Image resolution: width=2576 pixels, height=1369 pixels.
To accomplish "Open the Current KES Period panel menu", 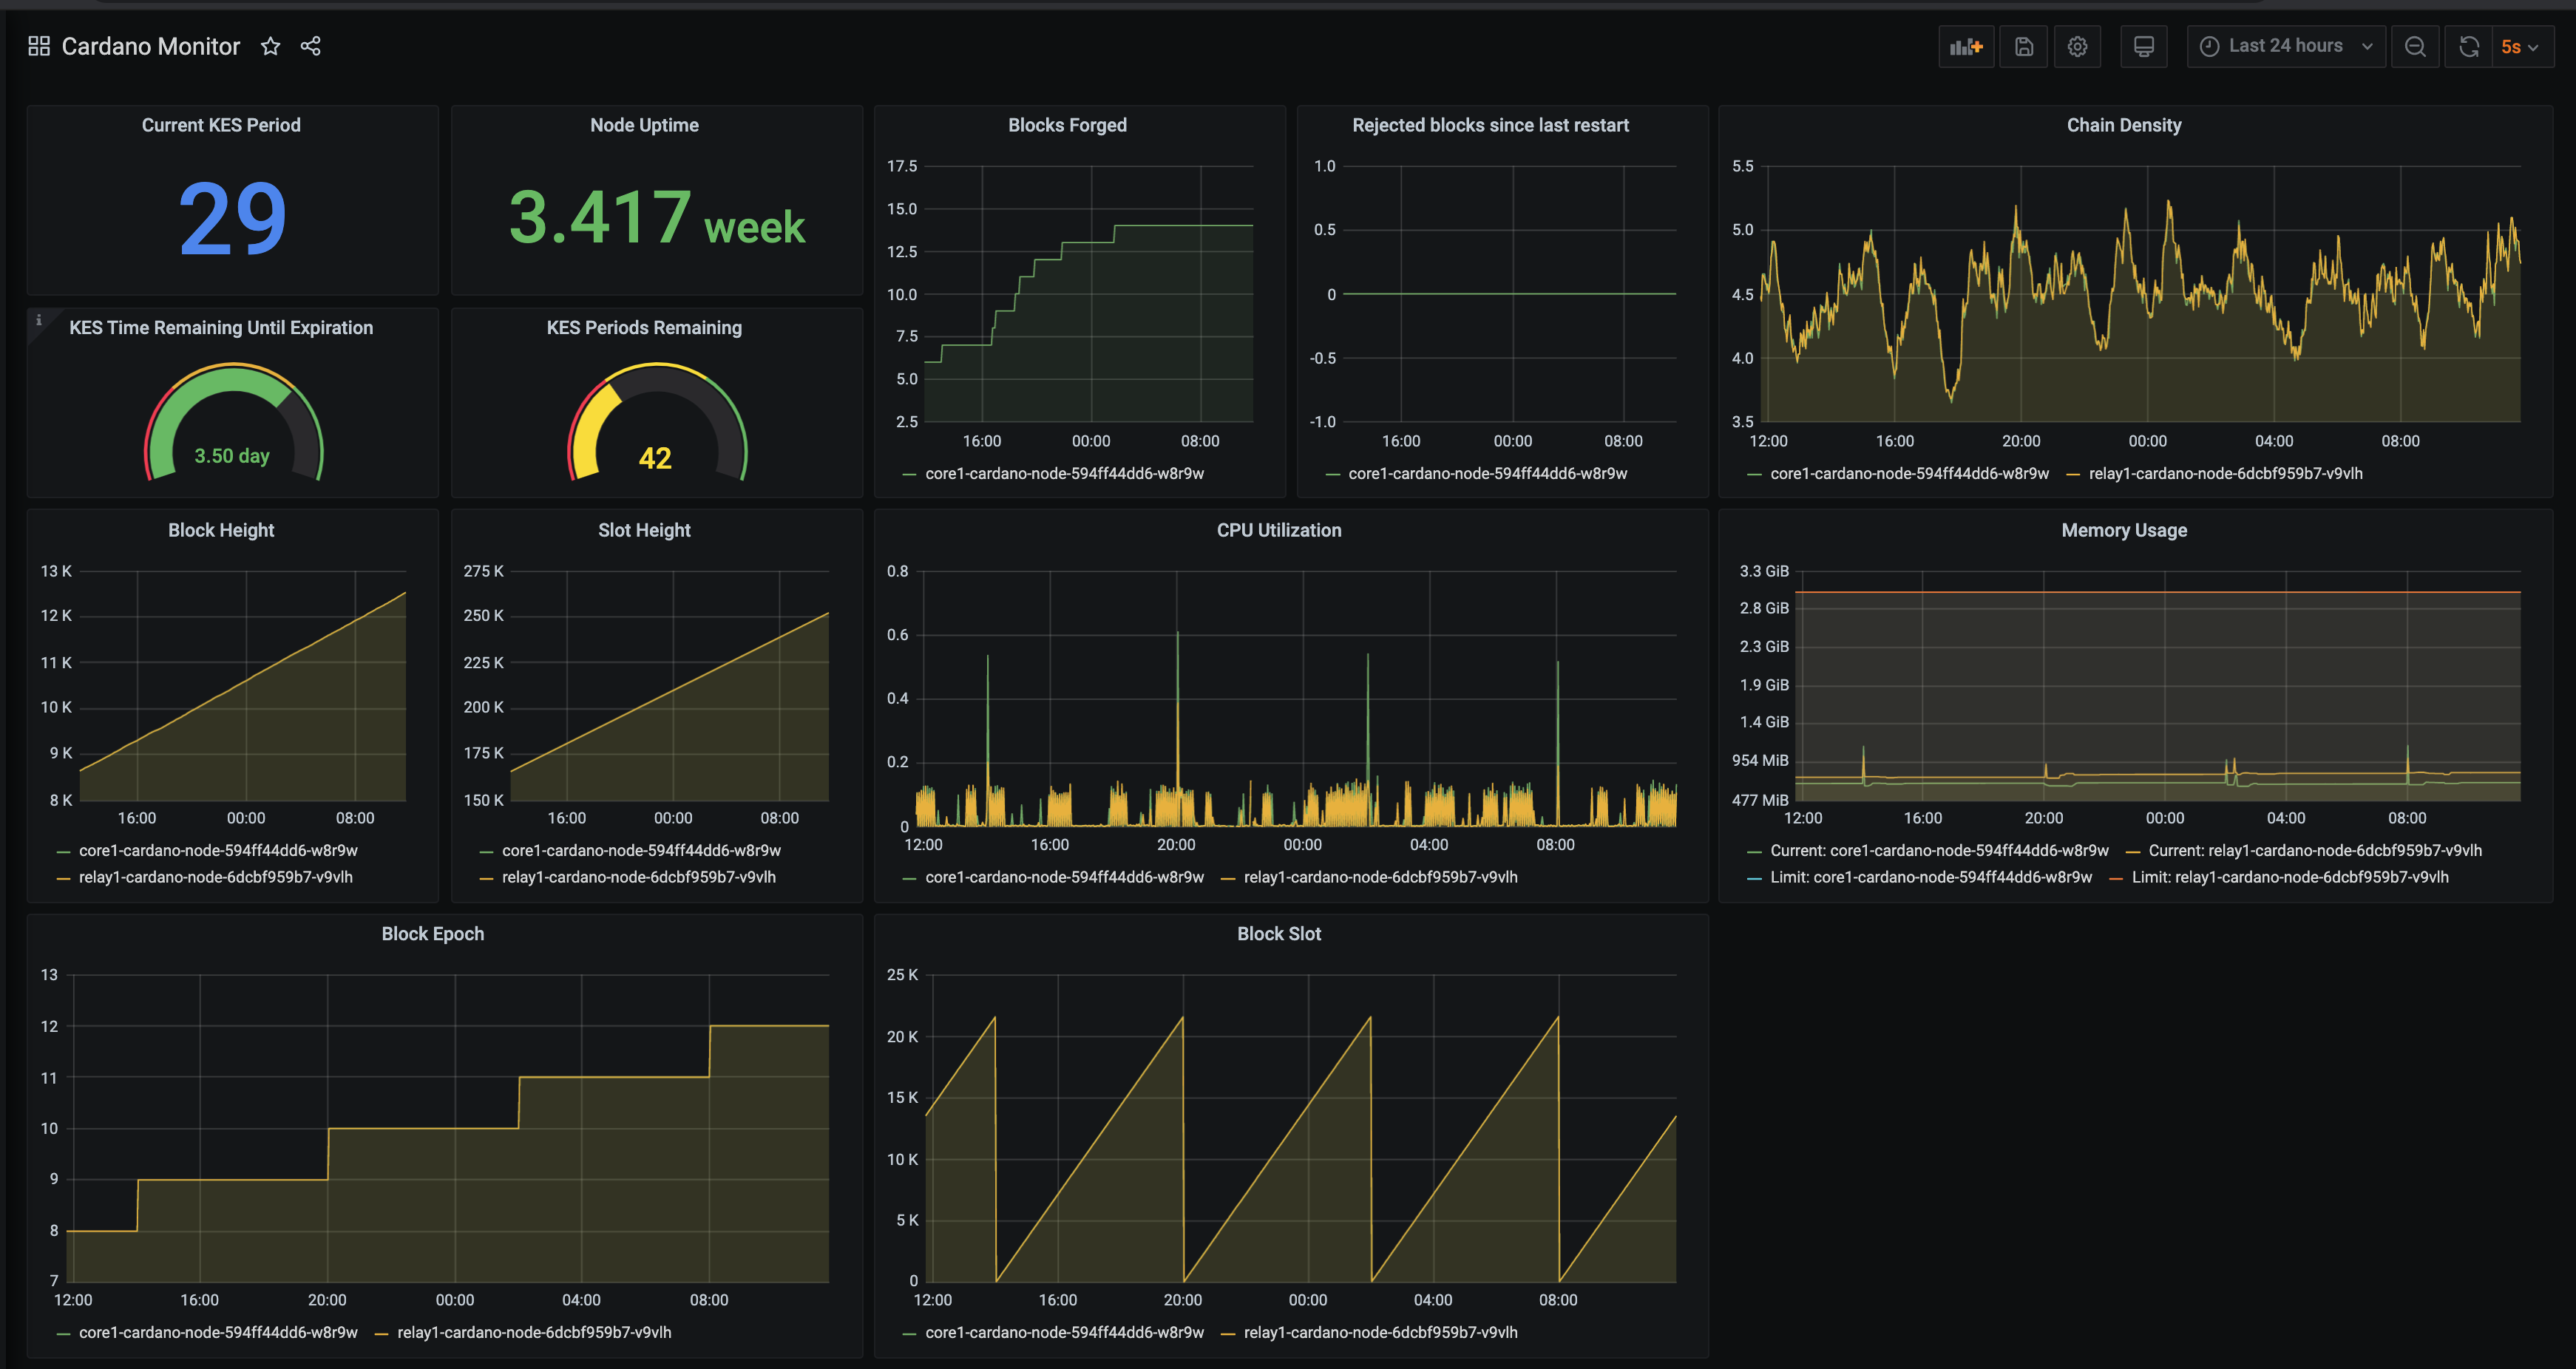I will pos(221,125).
